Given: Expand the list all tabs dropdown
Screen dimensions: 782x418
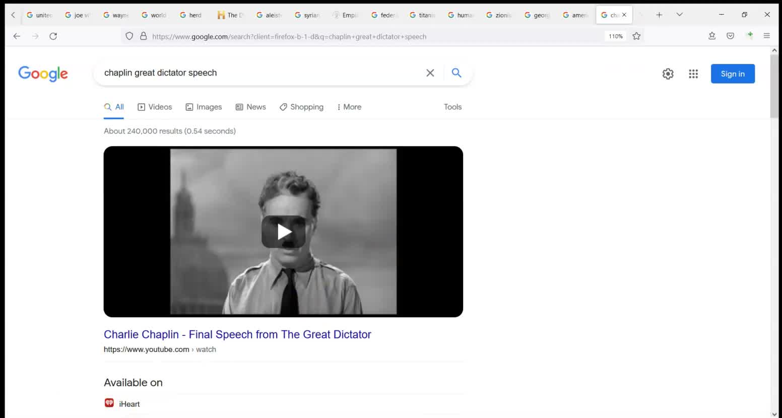Looking at the screenshot, I should point(679,15).
